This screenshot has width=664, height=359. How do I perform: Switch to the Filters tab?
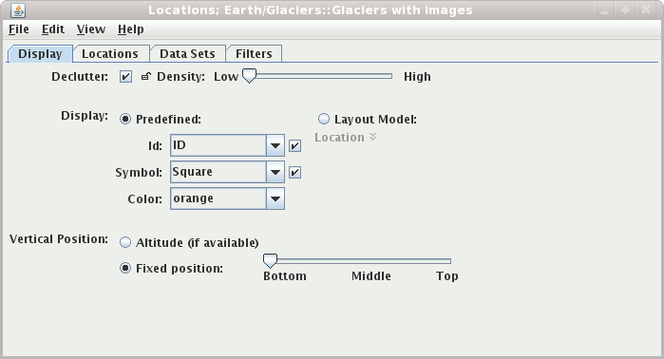coord(254,54)
